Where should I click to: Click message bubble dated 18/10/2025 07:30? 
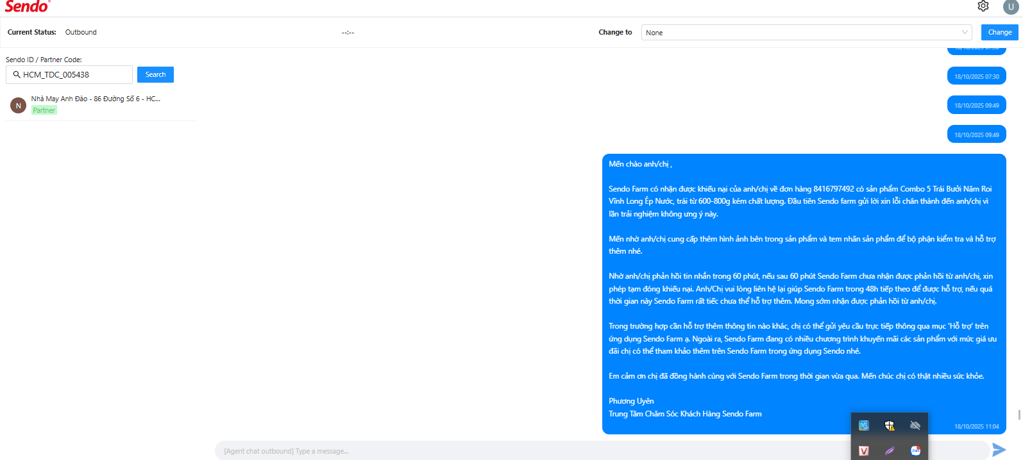976,76
